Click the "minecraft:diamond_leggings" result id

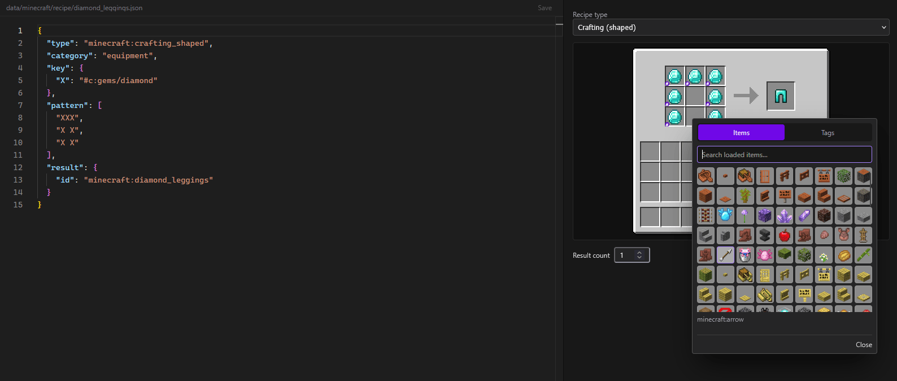point(149,180)
